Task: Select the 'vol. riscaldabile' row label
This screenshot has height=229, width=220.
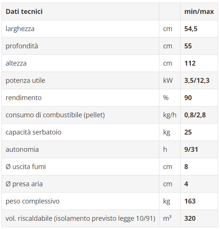Action: [x=80, y=218]
